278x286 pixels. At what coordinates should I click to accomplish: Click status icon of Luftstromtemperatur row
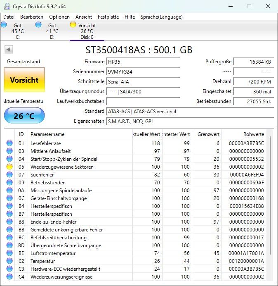click(x=9, y=253)
